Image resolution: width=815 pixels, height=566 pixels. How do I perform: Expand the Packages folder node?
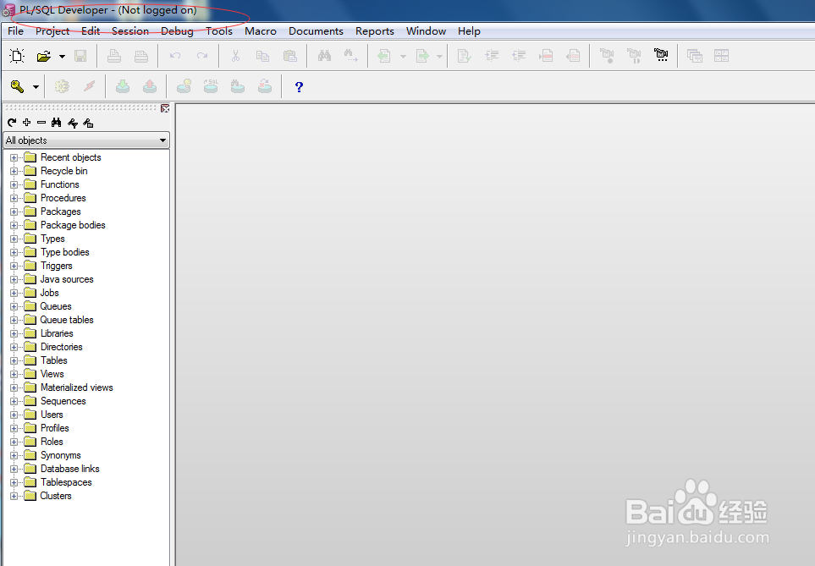coord(14,212)
